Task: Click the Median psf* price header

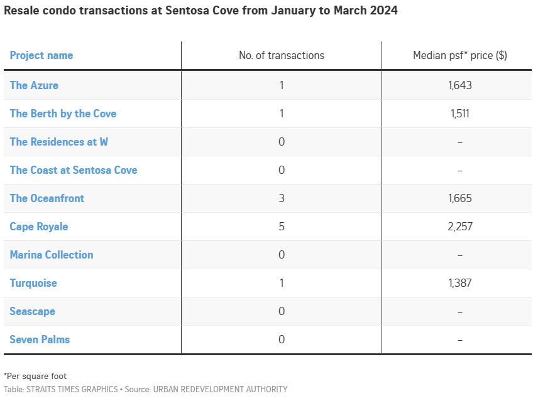Action: click(x=459, y=55)
